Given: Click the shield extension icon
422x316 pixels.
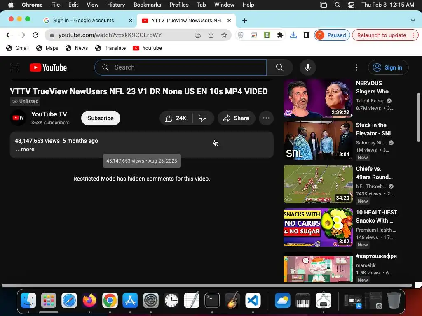Looking at the screenshot, I should coord(241,35).
